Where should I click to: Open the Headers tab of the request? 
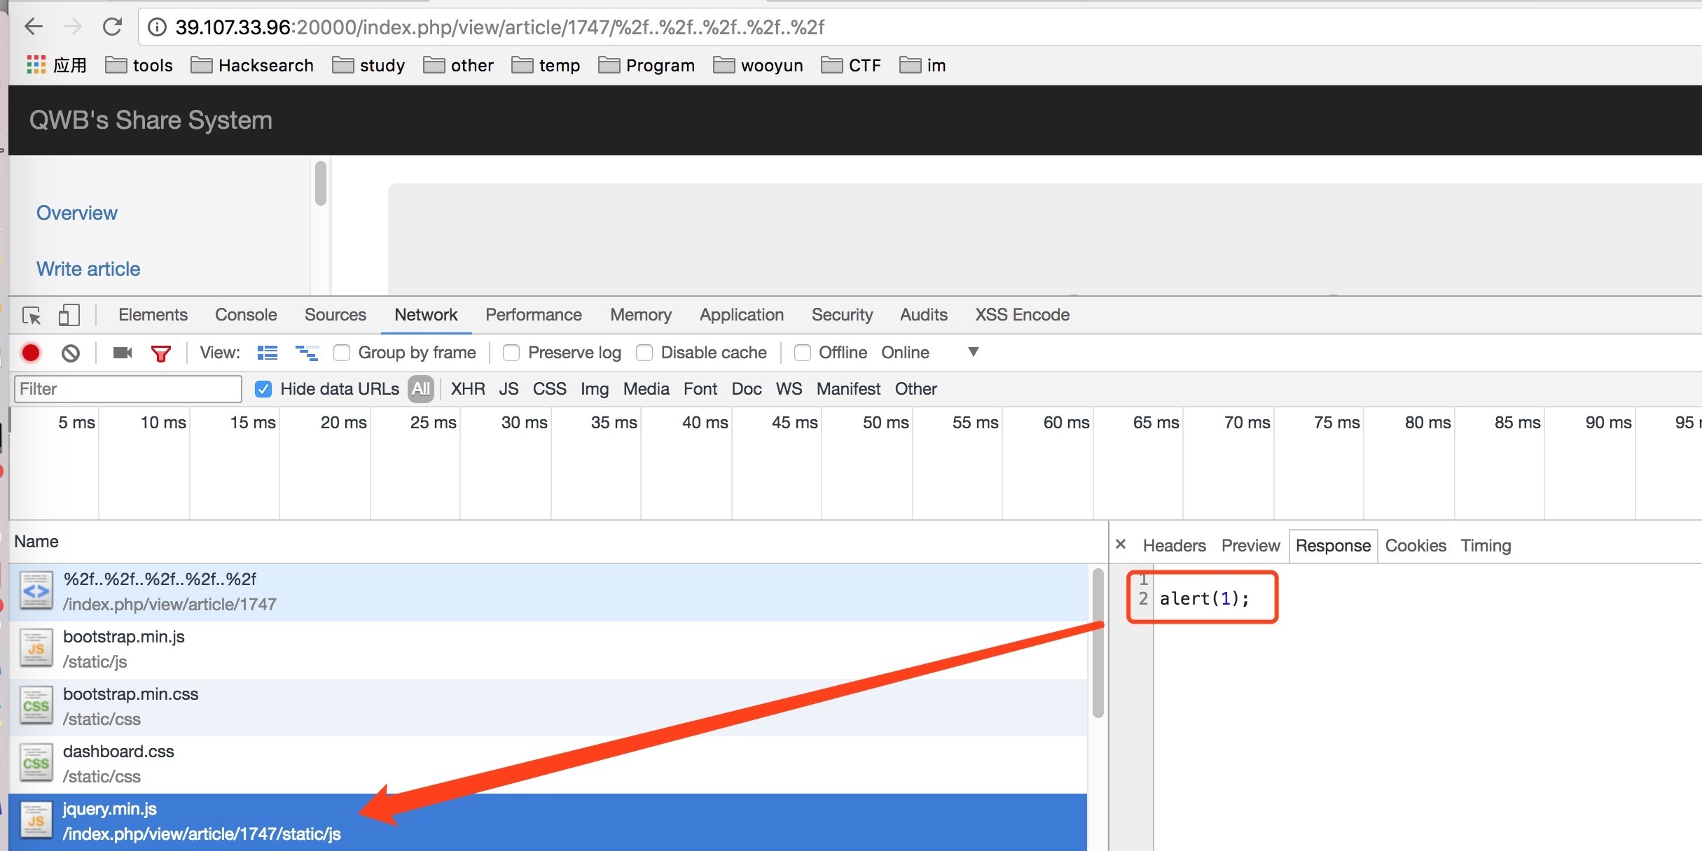point(1174,546)
